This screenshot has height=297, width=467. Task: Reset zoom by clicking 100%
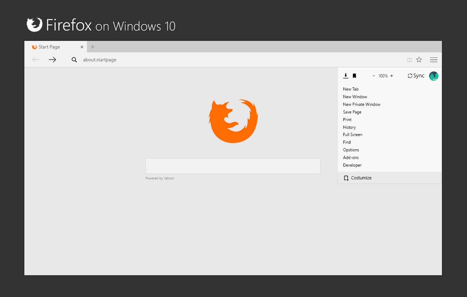pos(383,76)
